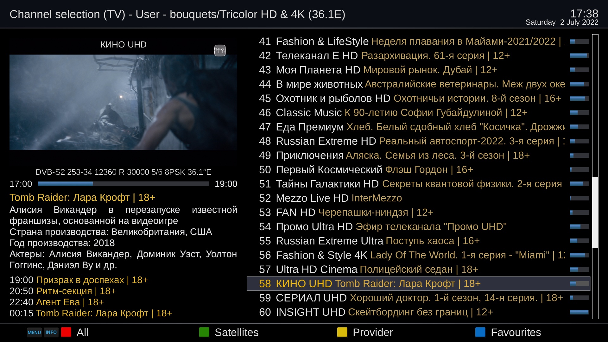
Task: Select channel 59 СЕРИАЛ UHD
Action: tap(419, 298)
